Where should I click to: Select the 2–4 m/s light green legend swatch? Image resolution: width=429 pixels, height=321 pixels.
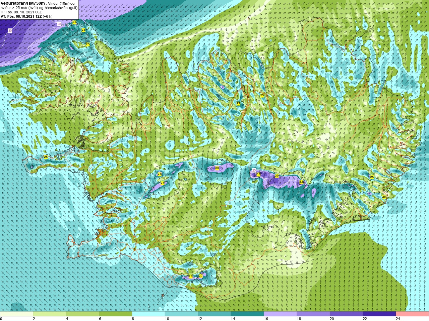tap(50, 314)
